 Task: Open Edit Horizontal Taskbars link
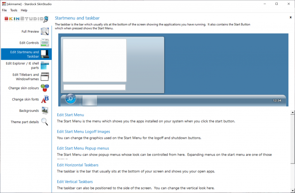78,165
